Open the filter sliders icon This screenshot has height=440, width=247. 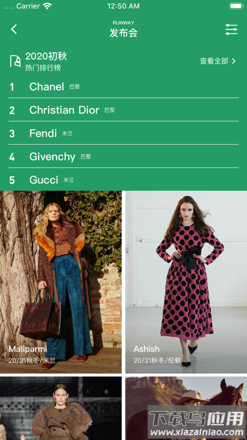[x=231, y=29]
